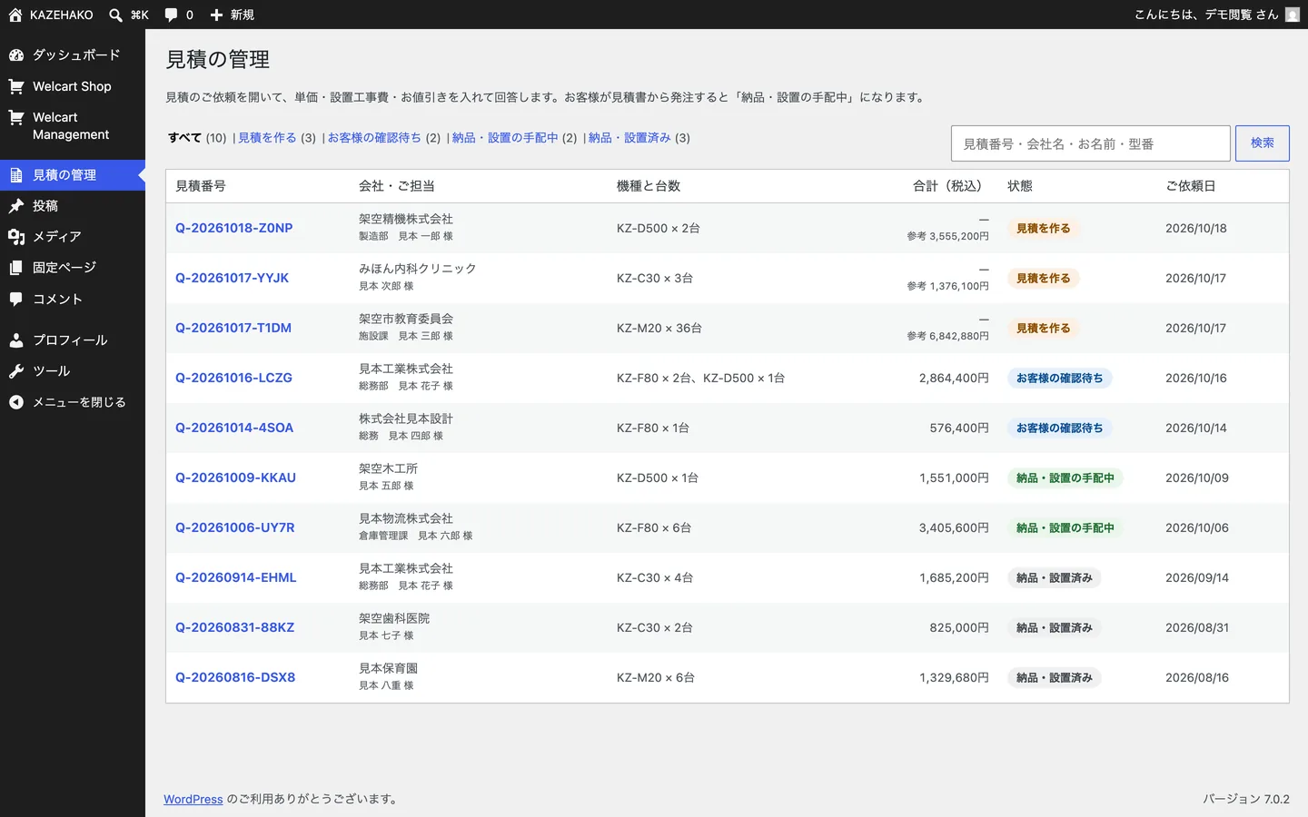Click the ご依頼日 column header

(1191, 186)
